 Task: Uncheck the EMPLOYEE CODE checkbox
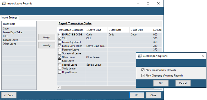pos(60,35)
